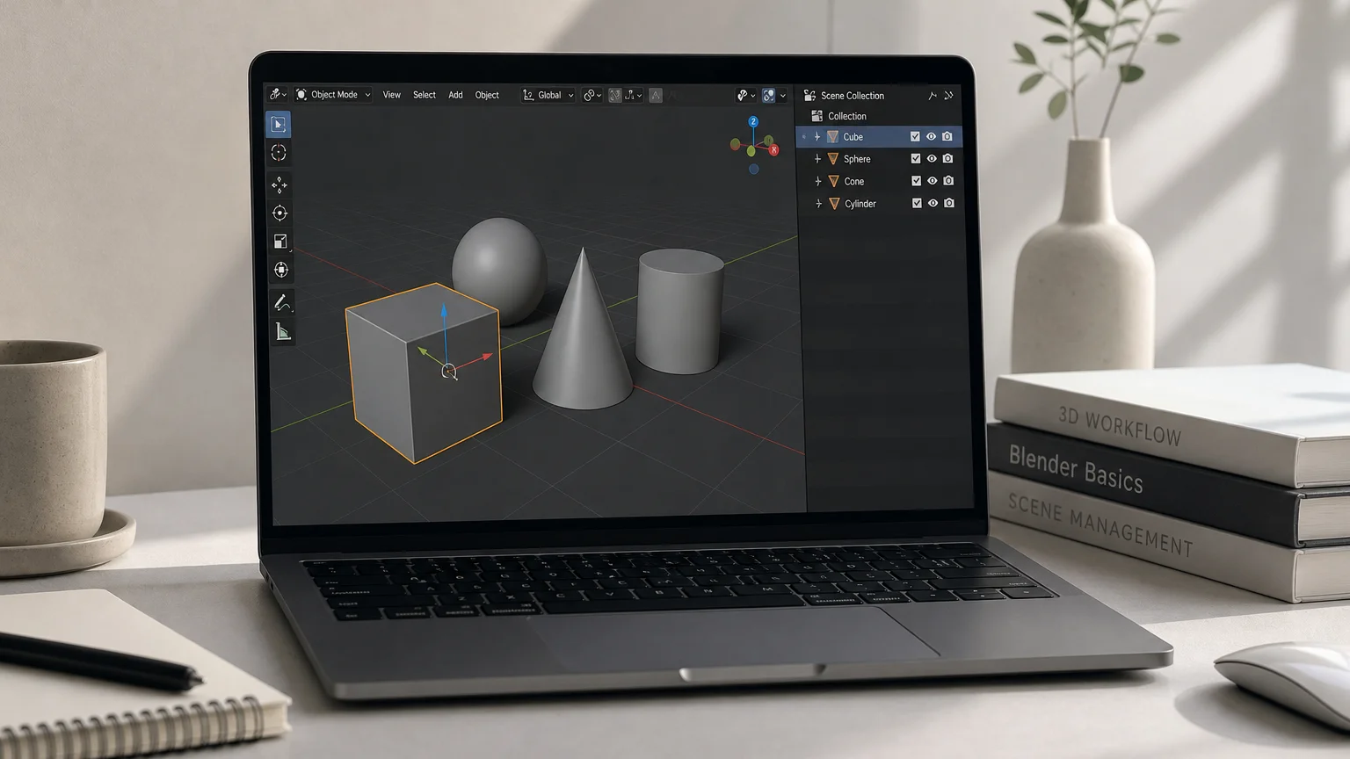This screenshot has height=759, width=1350.
Task: Open the View menu
Action: [392, 95]
